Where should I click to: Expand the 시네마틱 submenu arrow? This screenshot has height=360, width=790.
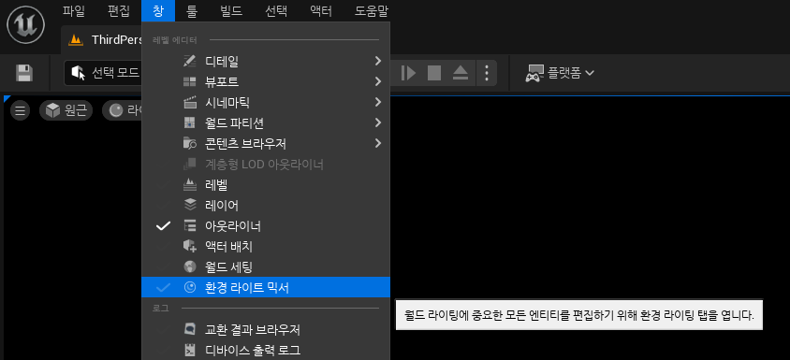click(378, 102)
